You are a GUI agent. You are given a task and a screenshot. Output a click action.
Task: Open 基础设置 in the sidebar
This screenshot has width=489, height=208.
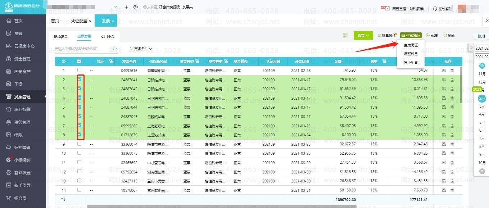23,173
